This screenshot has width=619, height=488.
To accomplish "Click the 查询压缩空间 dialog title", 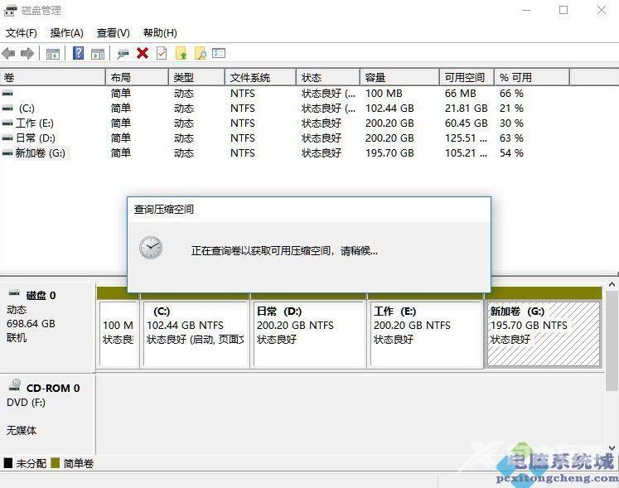I will (x=164, y=210).
